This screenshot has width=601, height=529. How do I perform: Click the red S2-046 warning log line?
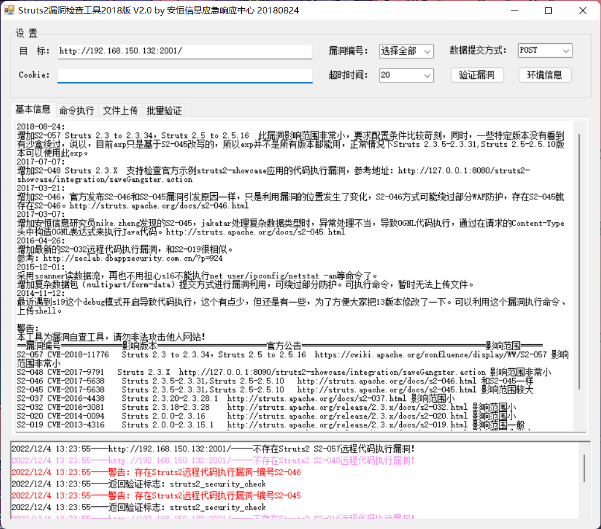coord(157,472)
